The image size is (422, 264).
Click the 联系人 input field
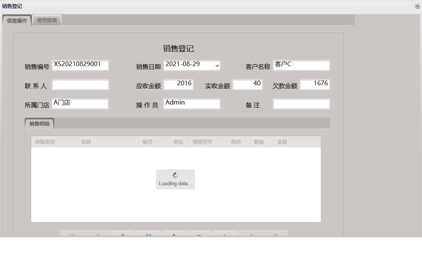(x=80, y=84)
